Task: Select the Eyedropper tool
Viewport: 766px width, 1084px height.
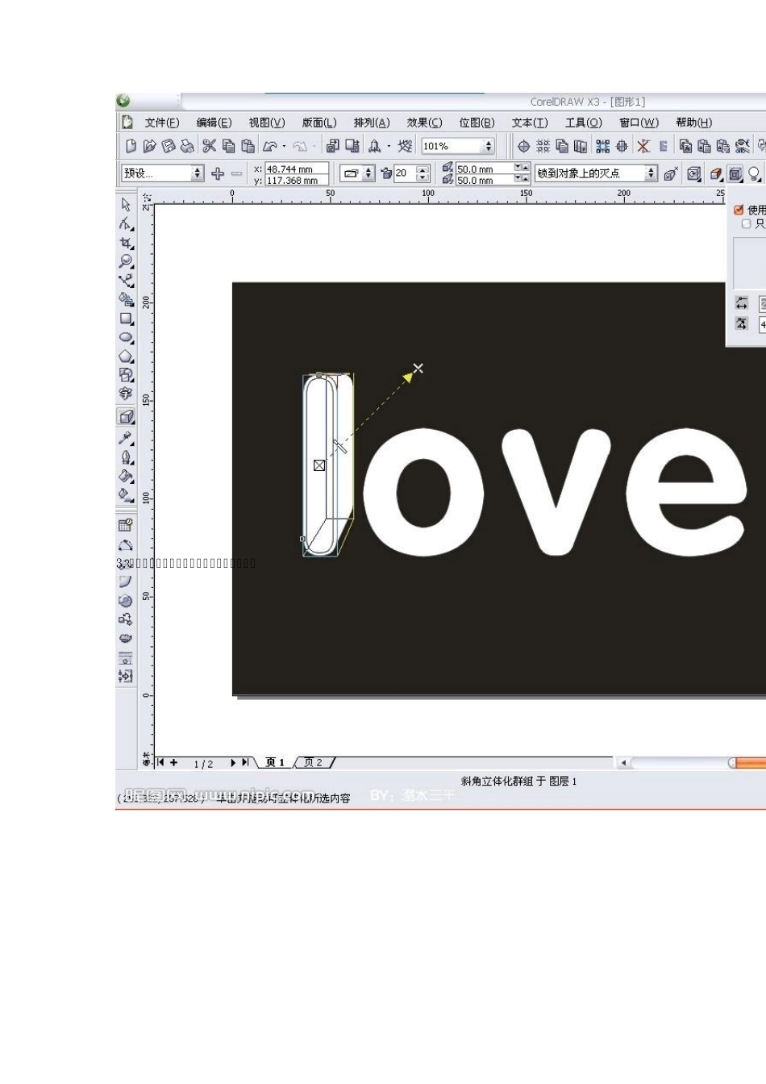Action: tap(126, 438)
